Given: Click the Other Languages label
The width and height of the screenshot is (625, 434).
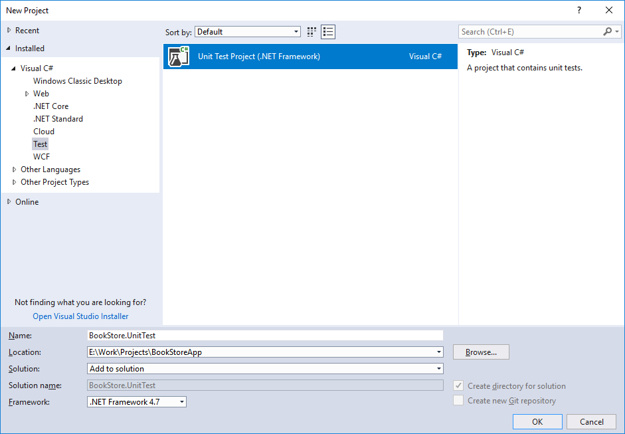Looking at the screenshot, I should tap(50, 169).
